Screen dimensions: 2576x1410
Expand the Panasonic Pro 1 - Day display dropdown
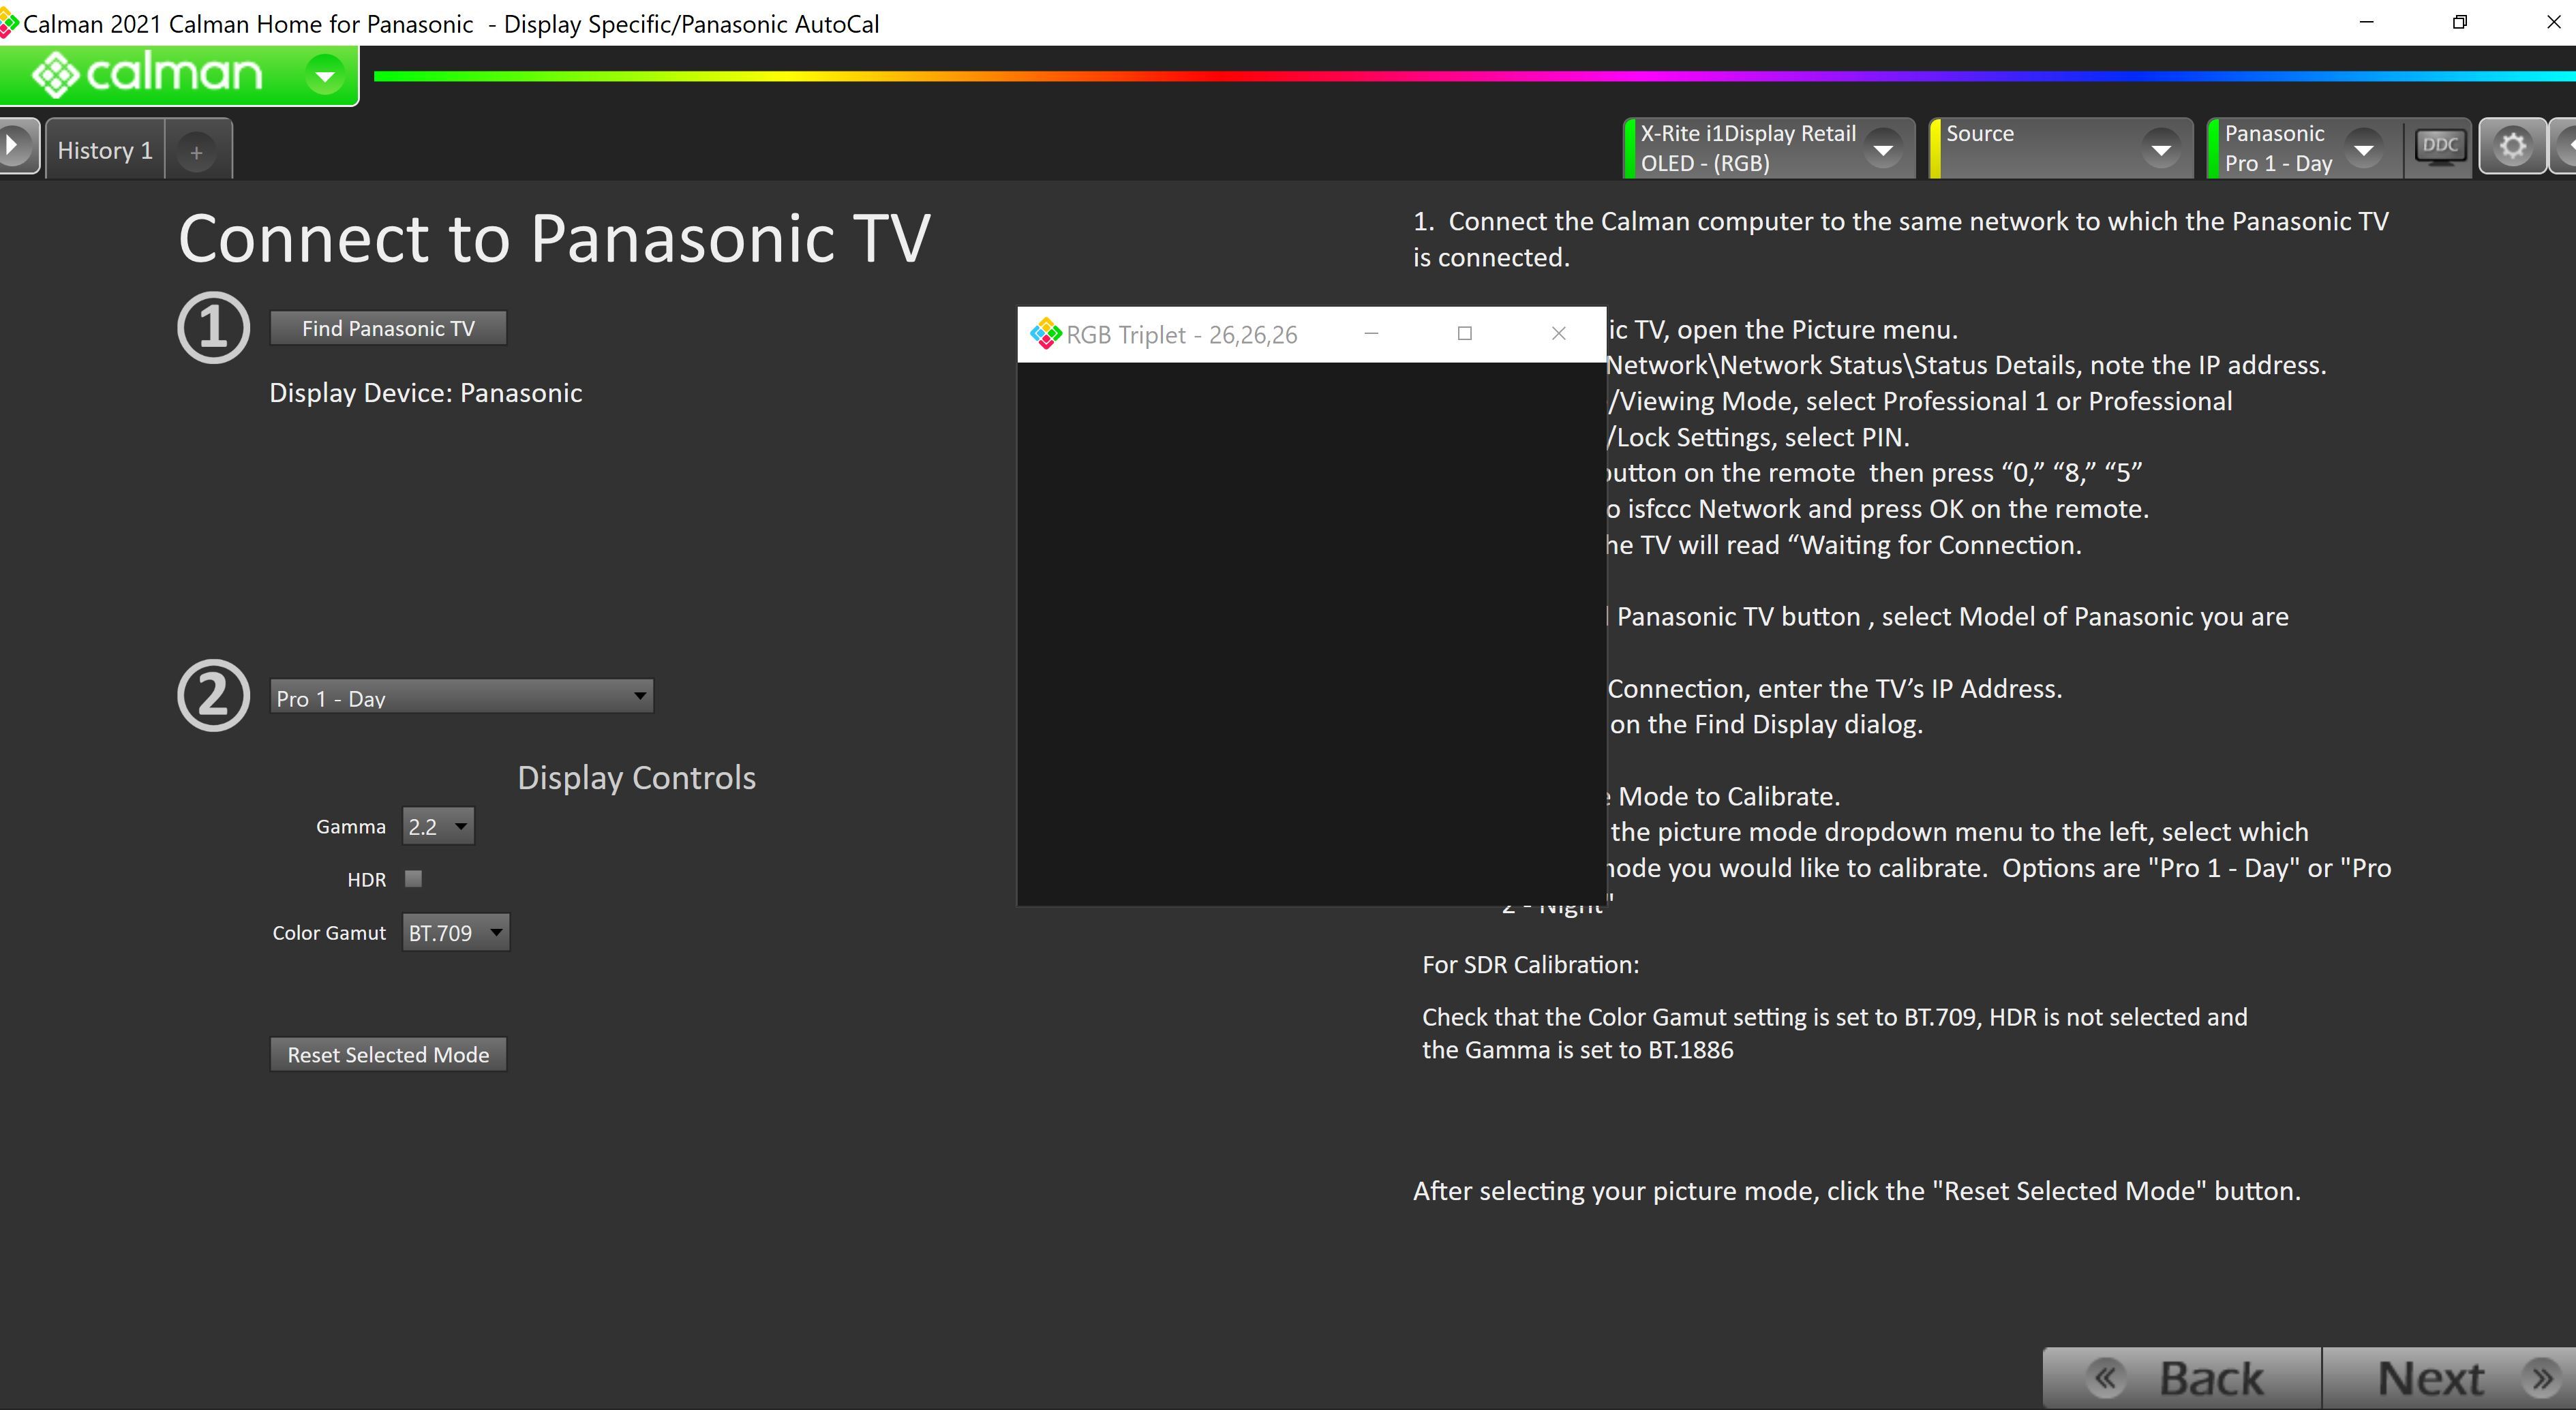tap(2364, 149)
